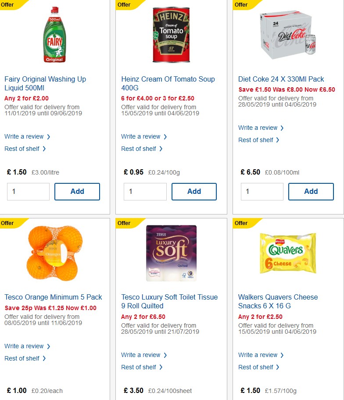View the Luxury Soft toilet tissue image
Screen dimensions: 344x400
pos(171,252)
